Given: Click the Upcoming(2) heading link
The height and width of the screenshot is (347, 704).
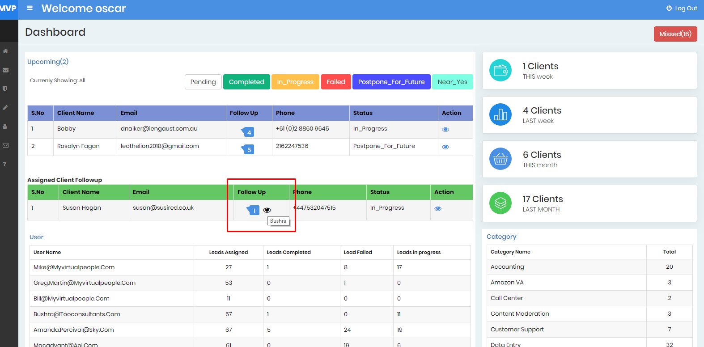Looking at the screenshot, I should [48, 62].
